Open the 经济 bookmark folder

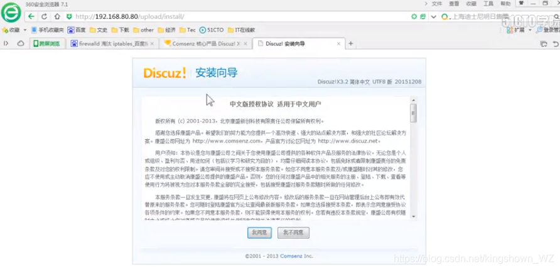pyautogui.click(x=167, y=30)
